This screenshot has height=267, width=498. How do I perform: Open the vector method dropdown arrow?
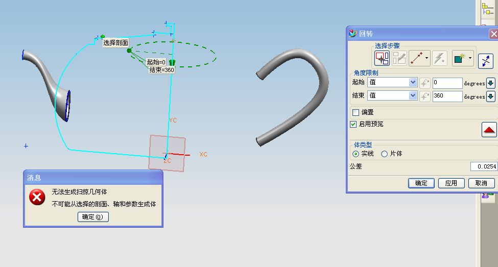tap(427, 58)
